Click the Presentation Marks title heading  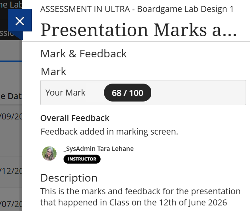(139, 30)
